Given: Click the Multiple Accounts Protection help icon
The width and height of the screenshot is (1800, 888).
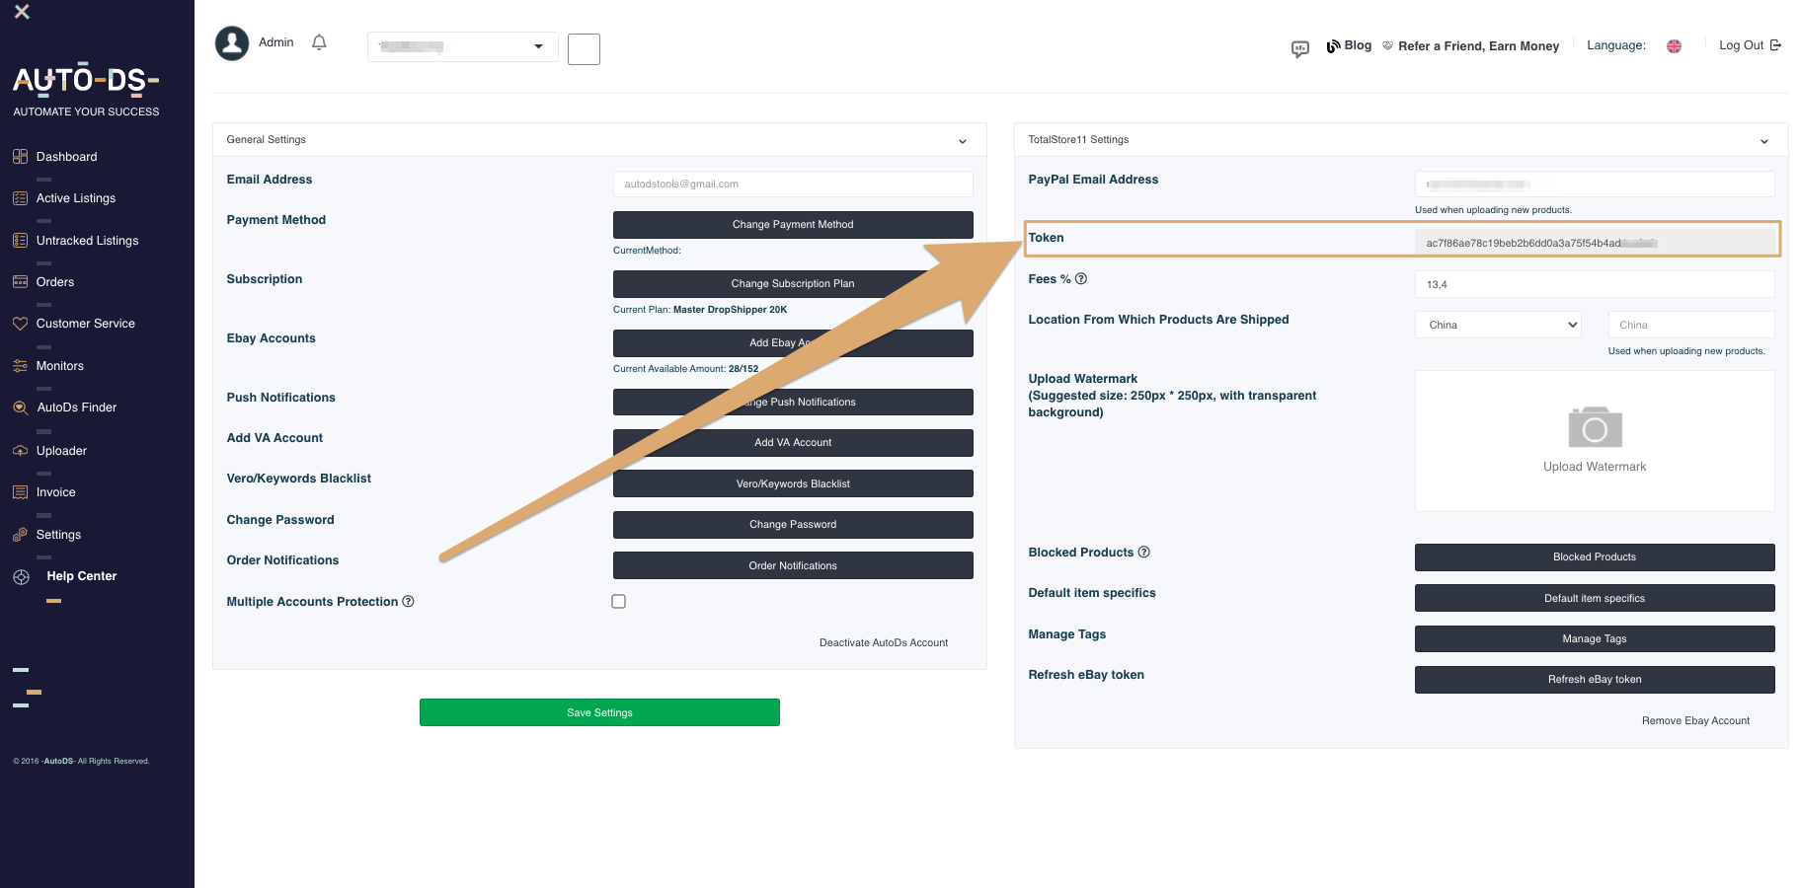Looking at the screenshot, I should click(x=408, y=601).
